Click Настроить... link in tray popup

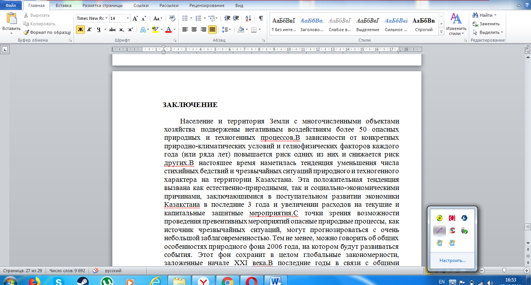(x=452, y=260)
